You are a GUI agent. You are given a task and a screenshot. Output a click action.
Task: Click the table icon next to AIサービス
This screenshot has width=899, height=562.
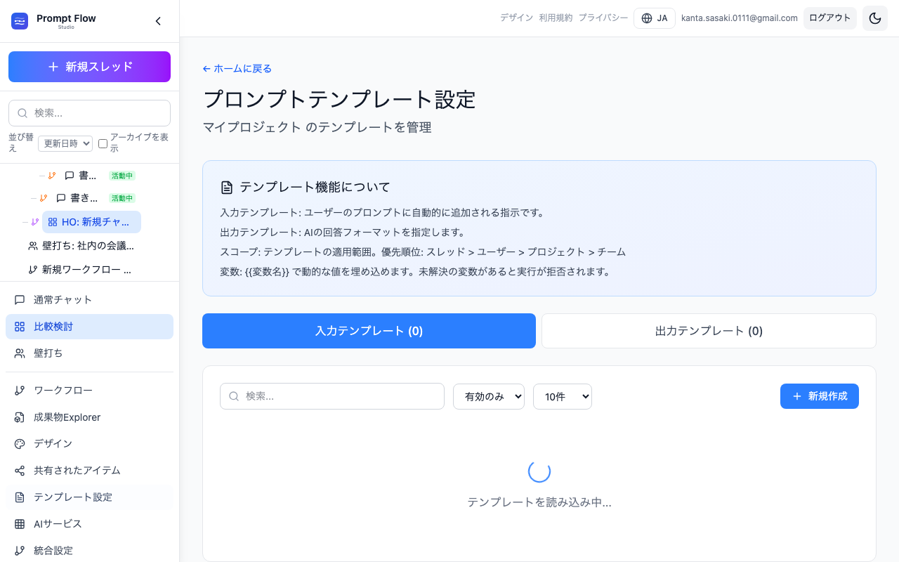click(x=20, y=524)
